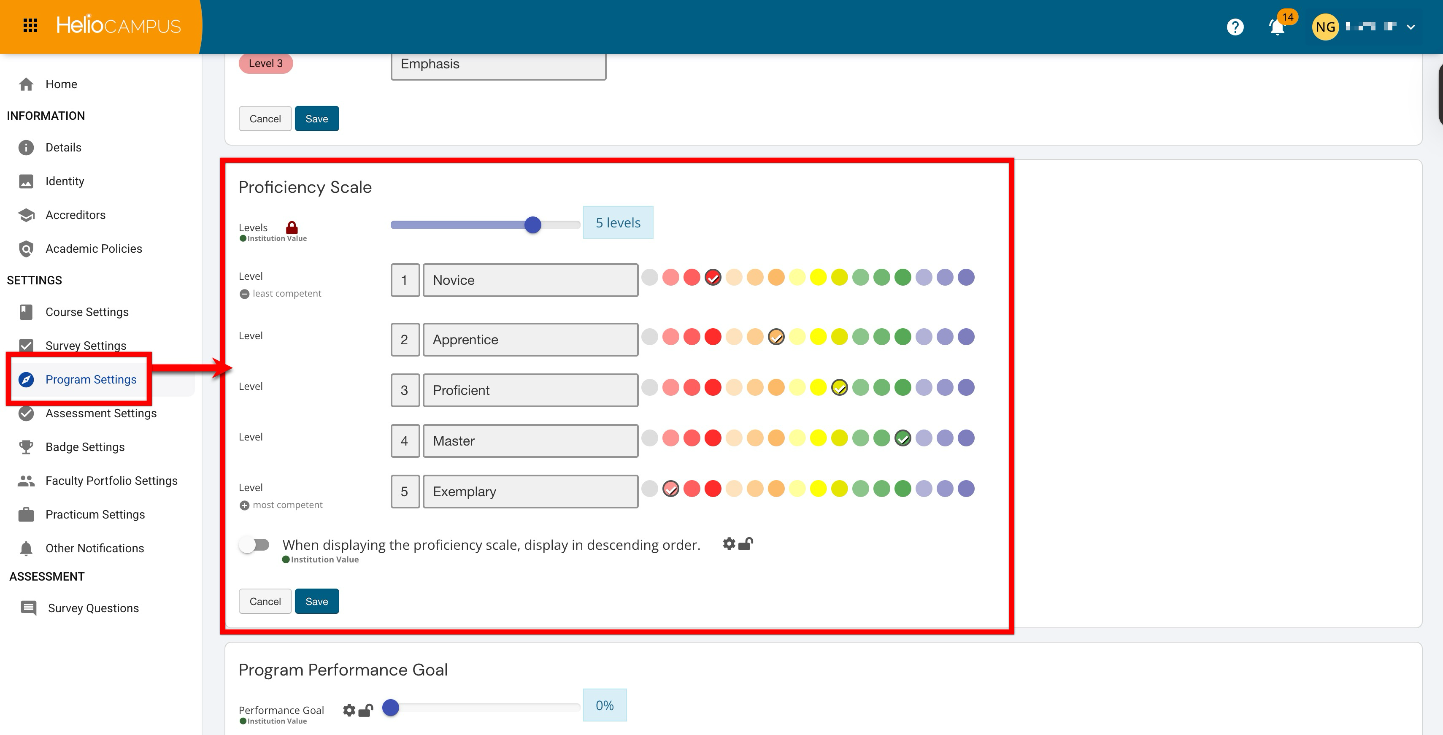Select checked red swatch for Novice level

click(x=713, y=277)
